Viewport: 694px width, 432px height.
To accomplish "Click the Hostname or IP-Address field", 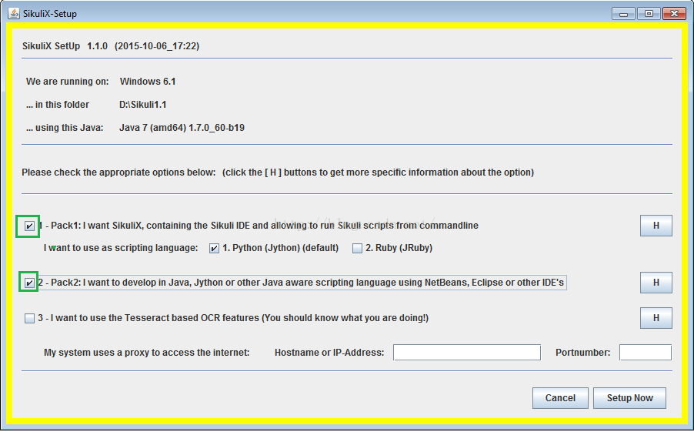I will click(467, 352).
